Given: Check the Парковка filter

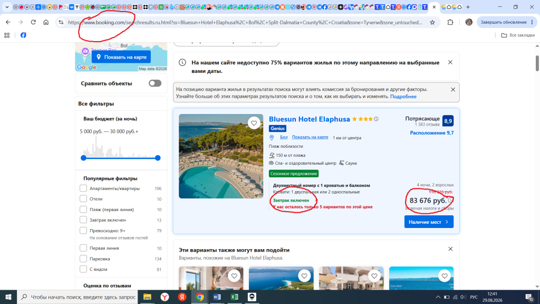Looking at the screenshot, I should pyautogui.click(x=83, y=259).
